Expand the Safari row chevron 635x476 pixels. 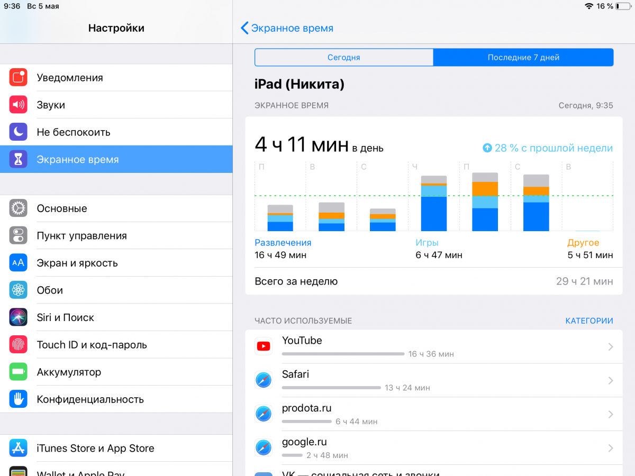coord(611,381)
